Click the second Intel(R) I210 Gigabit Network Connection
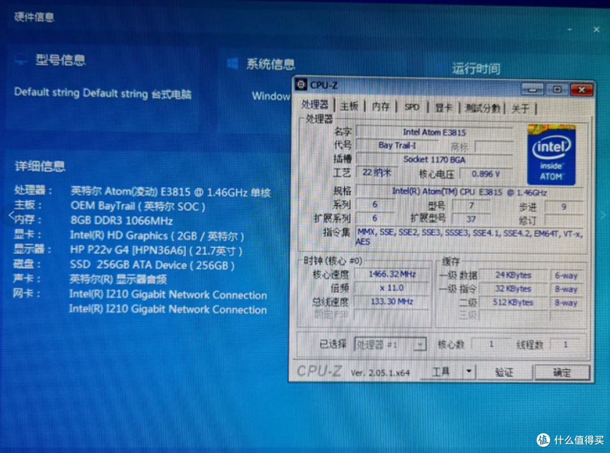The width and height of the screenshot is (610, 453). [168, 310]
